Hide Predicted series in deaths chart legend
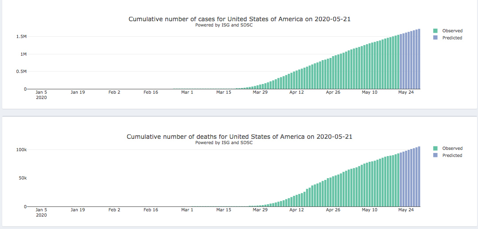The height and width of the screenshot is (229, 478). pyautogui.click(x=452, y=156)
